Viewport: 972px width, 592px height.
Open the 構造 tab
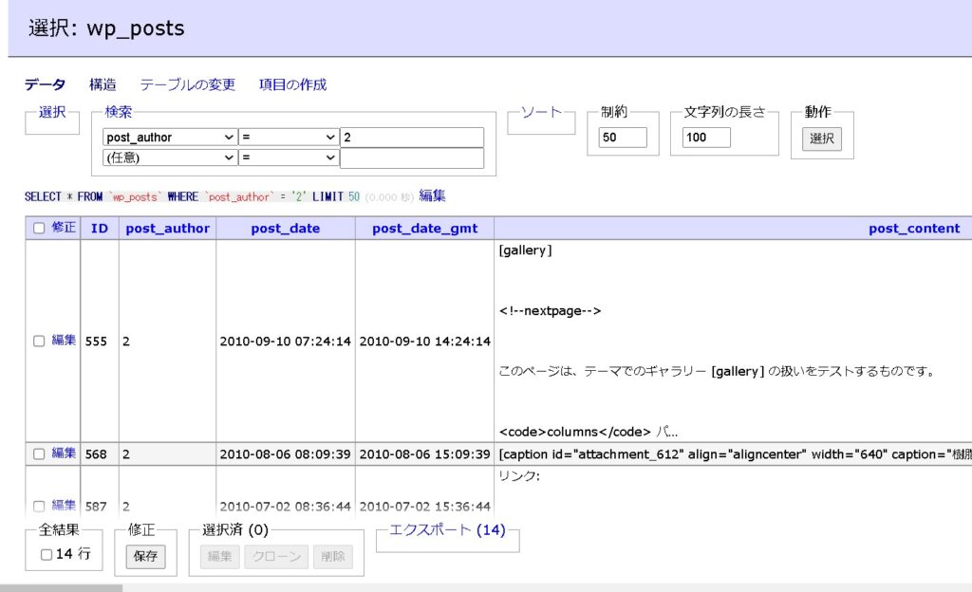[103, 84]
